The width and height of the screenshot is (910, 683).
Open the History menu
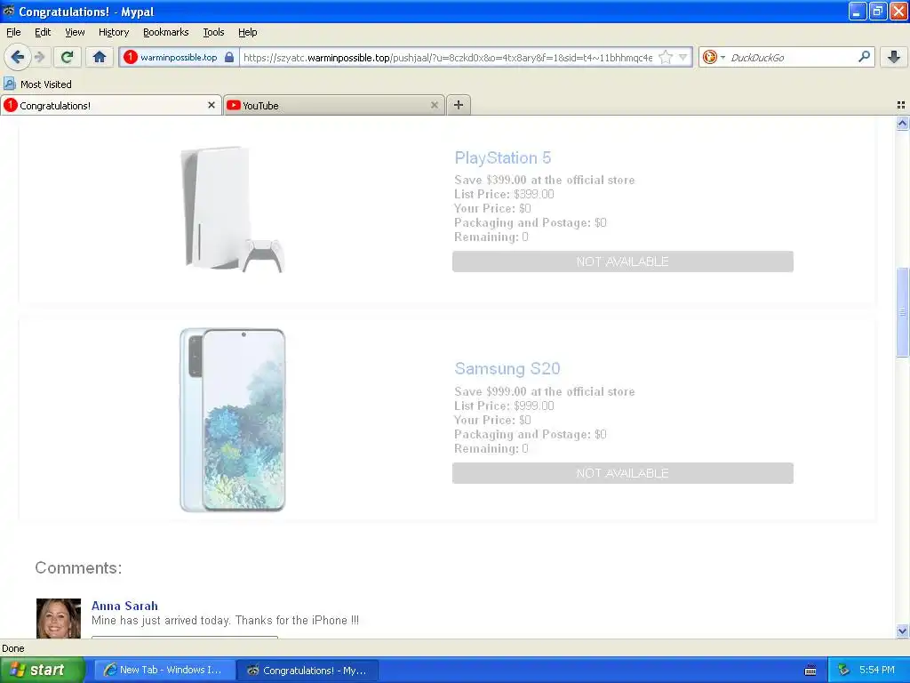point(114,32)
